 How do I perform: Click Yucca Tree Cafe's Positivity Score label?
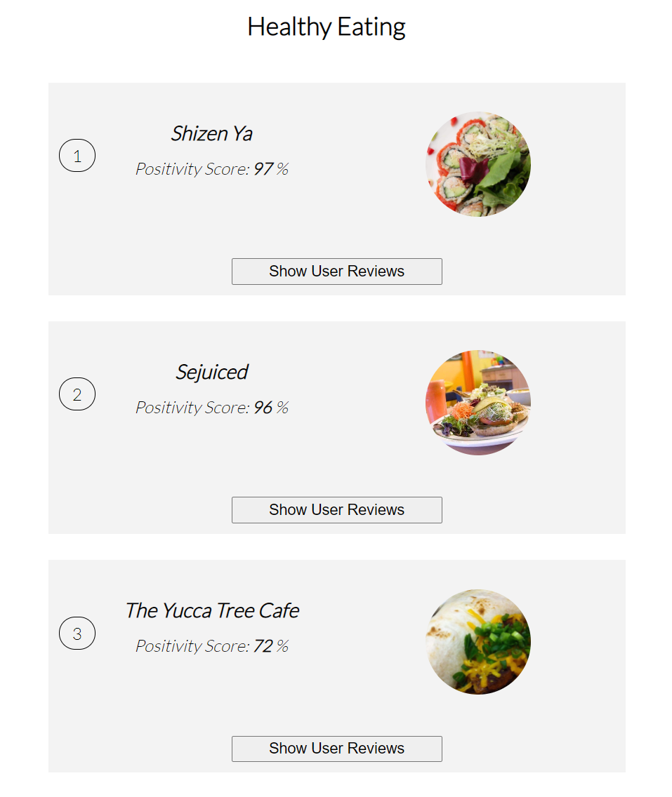(x=193, y=647)
